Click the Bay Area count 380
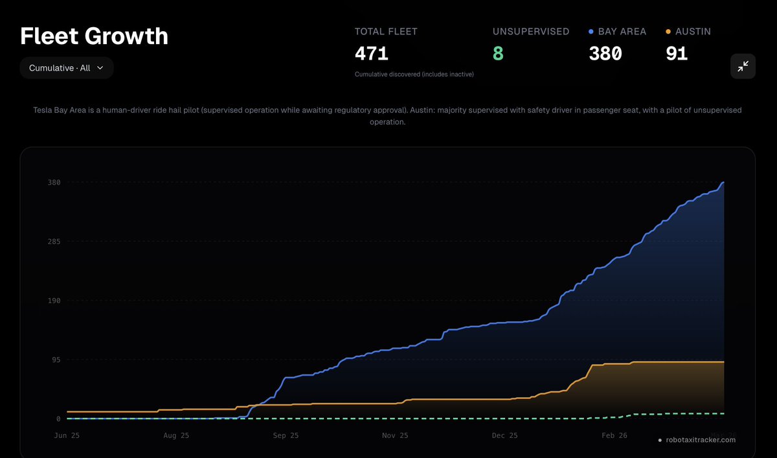 pyautogui.click(x=605, y=54)
